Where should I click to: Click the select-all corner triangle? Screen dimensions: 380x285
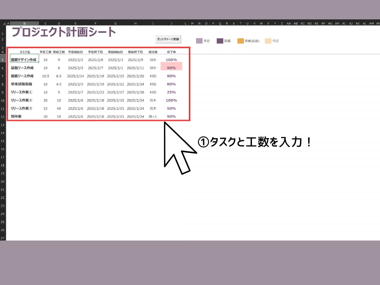pos(4,24)
